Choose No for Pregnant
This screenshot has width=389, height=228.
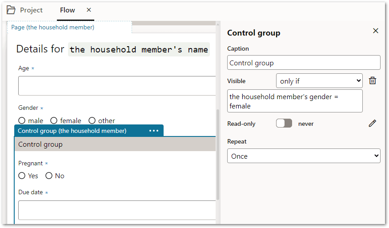49,176
